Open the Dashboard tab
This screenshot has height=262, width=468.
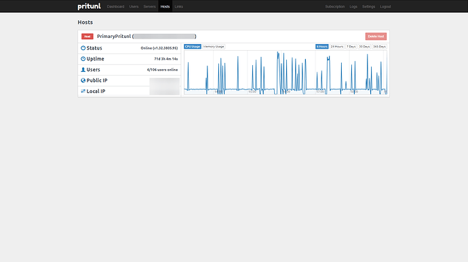coord(115,7)
